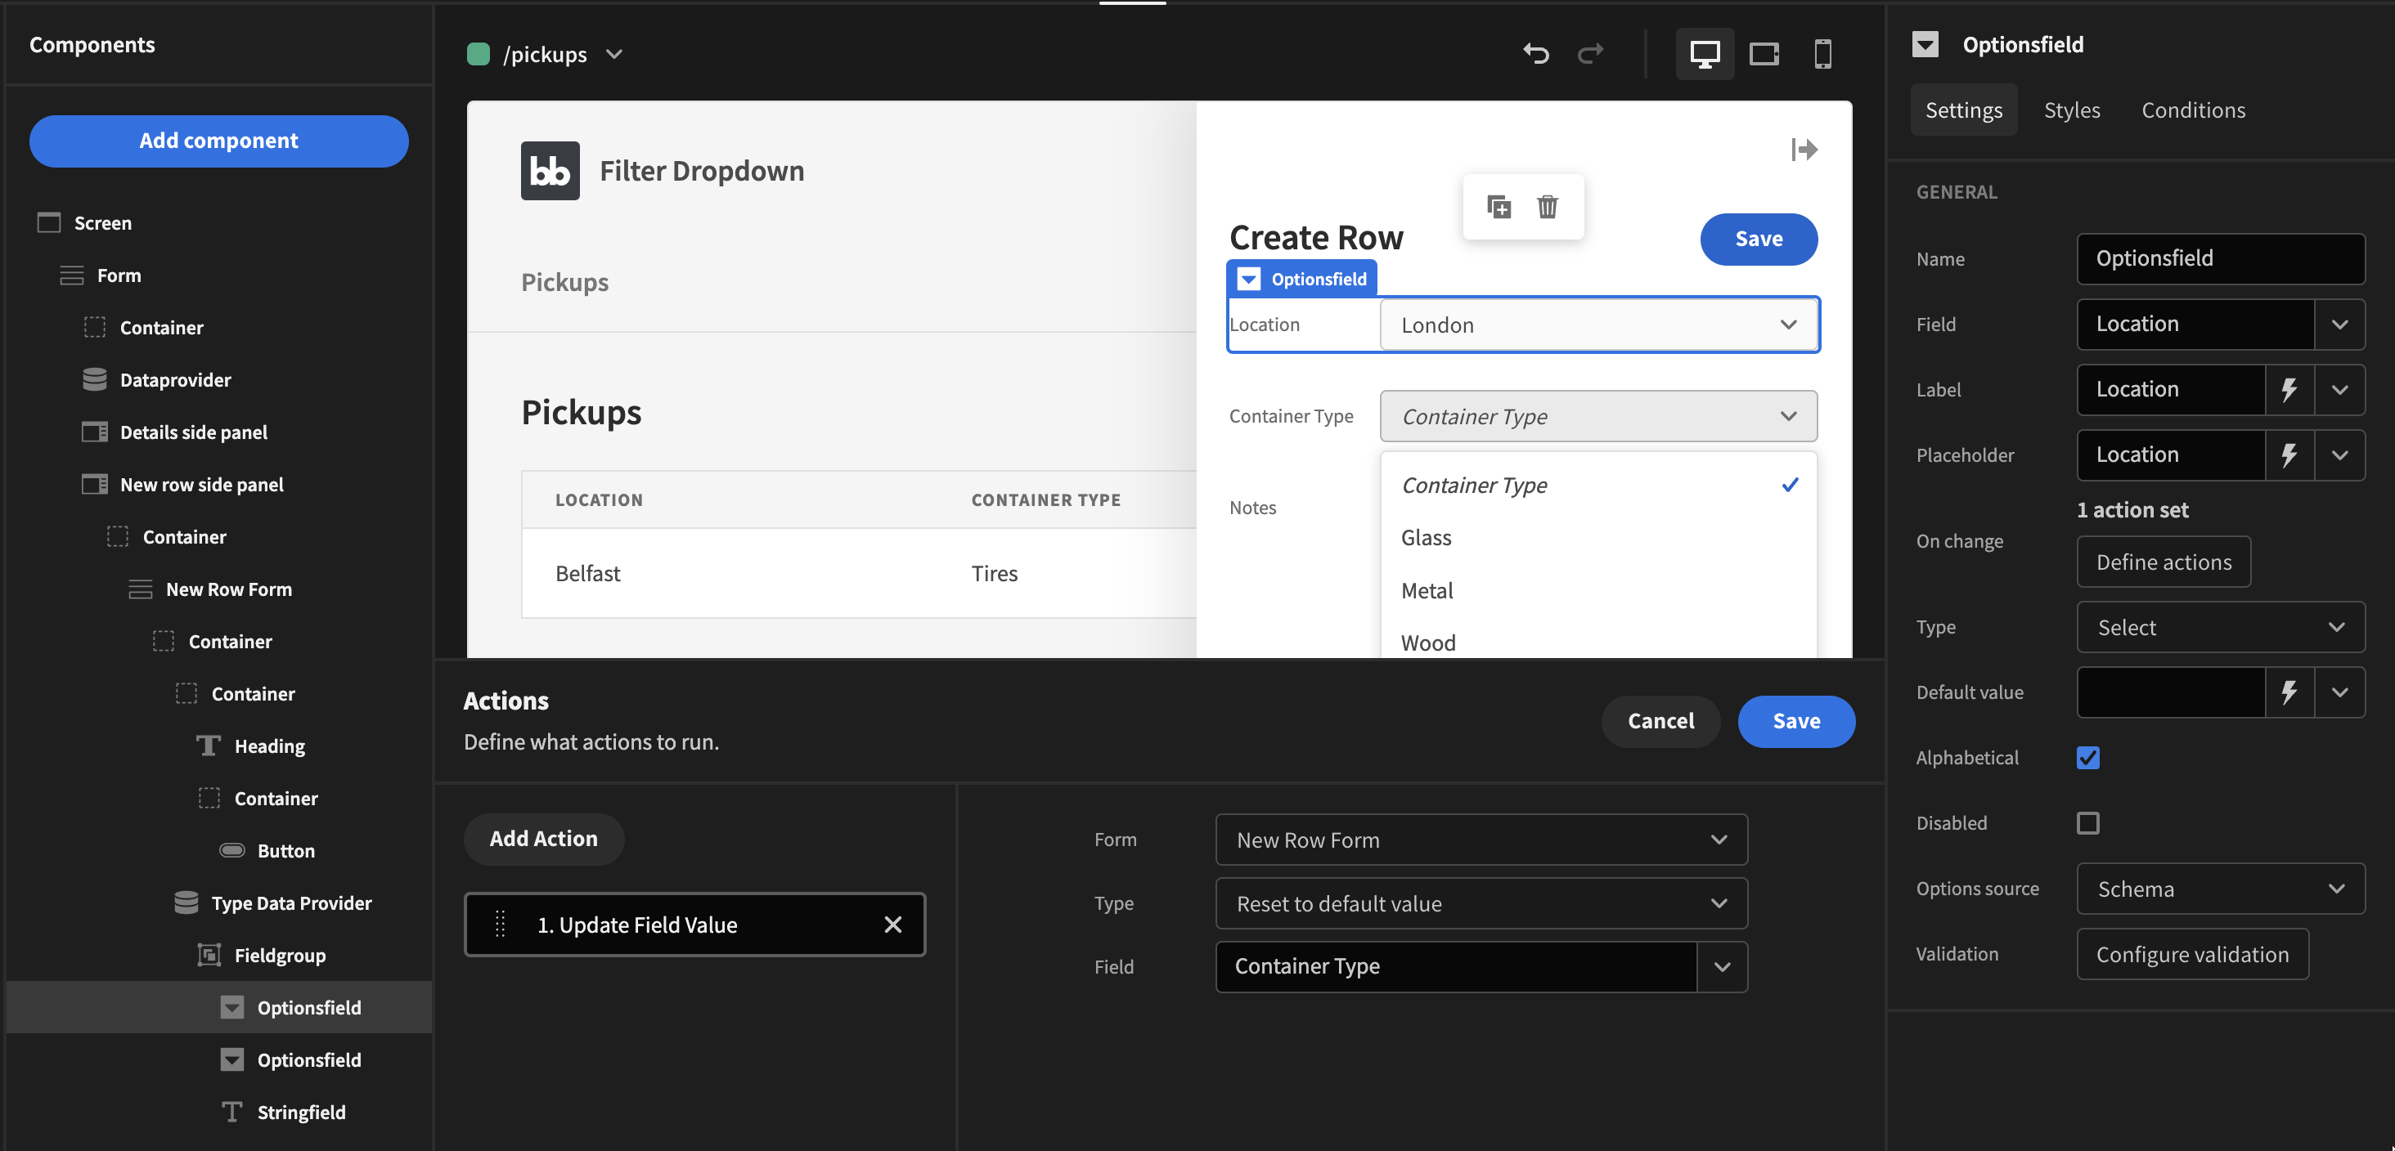Expand the /pickups screen selector

pos(613,54)
